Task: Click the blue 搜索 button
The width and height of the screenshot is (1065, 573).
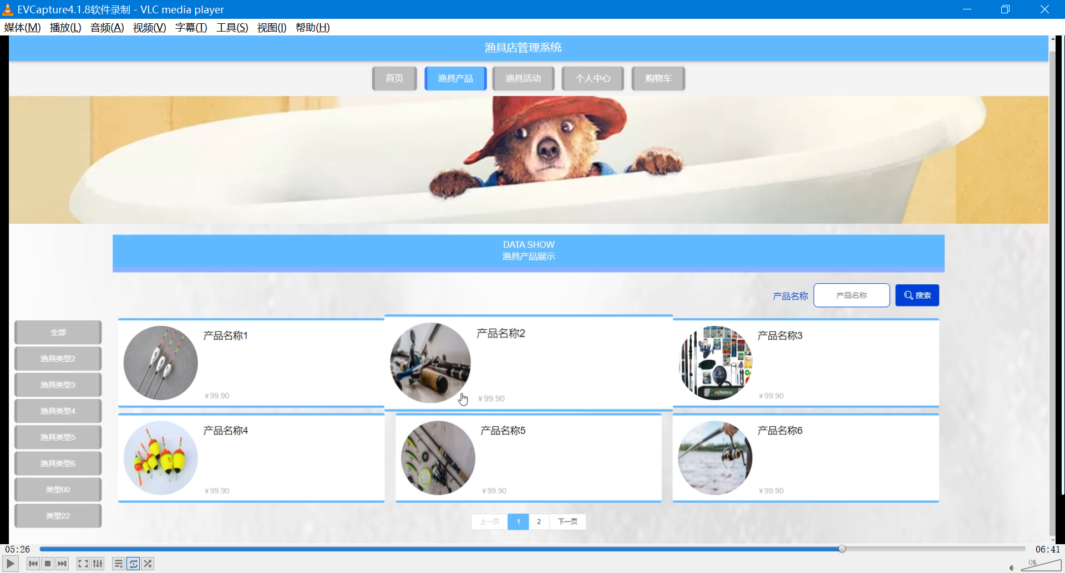Action: [917, 295]
